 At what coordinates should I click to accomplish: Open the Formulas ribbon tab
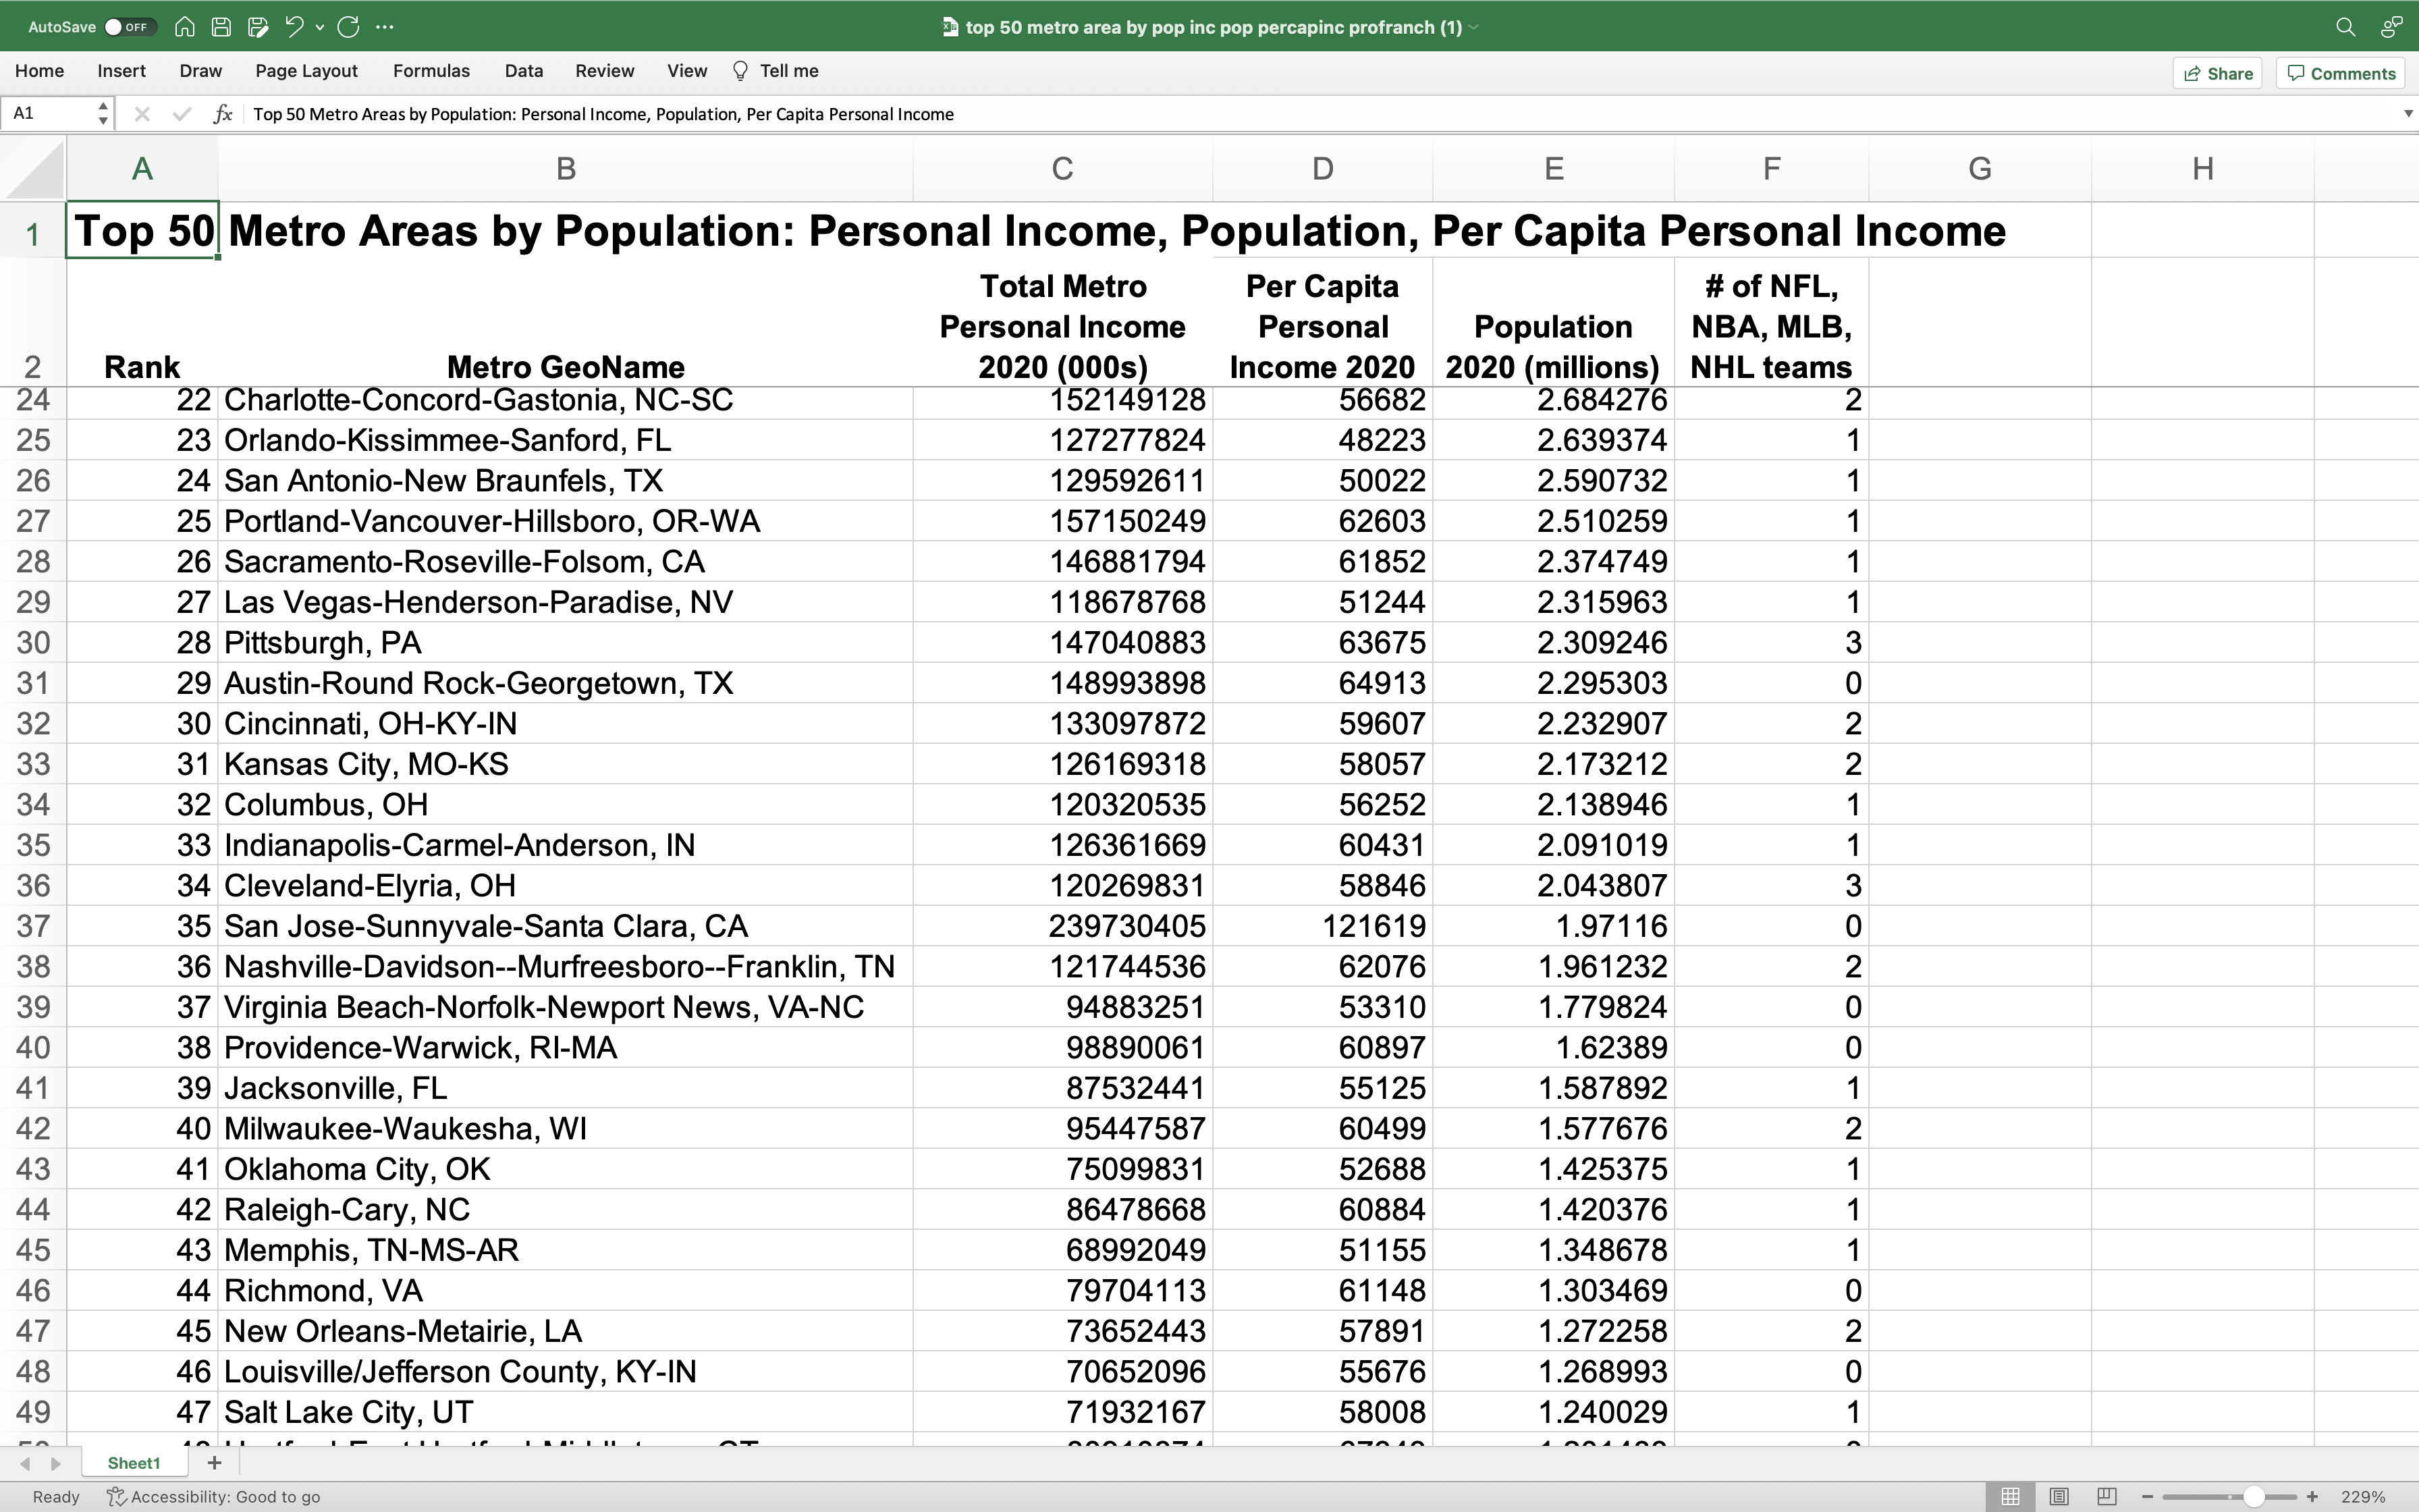click(x=431, y=71)
